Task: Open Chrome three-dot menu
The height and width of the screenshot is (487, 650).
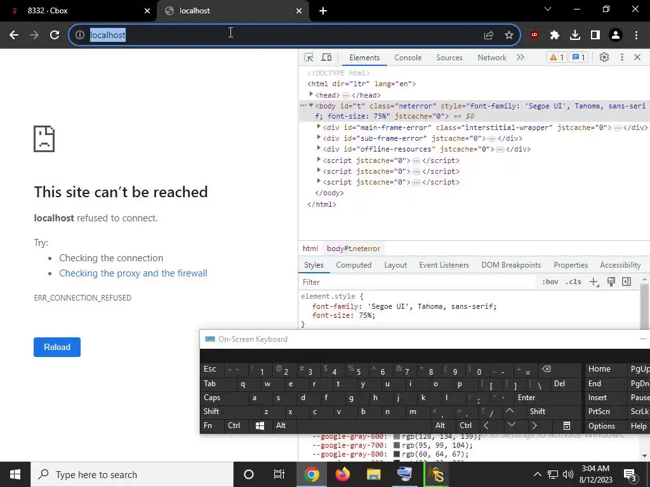Action: point(636,35)
